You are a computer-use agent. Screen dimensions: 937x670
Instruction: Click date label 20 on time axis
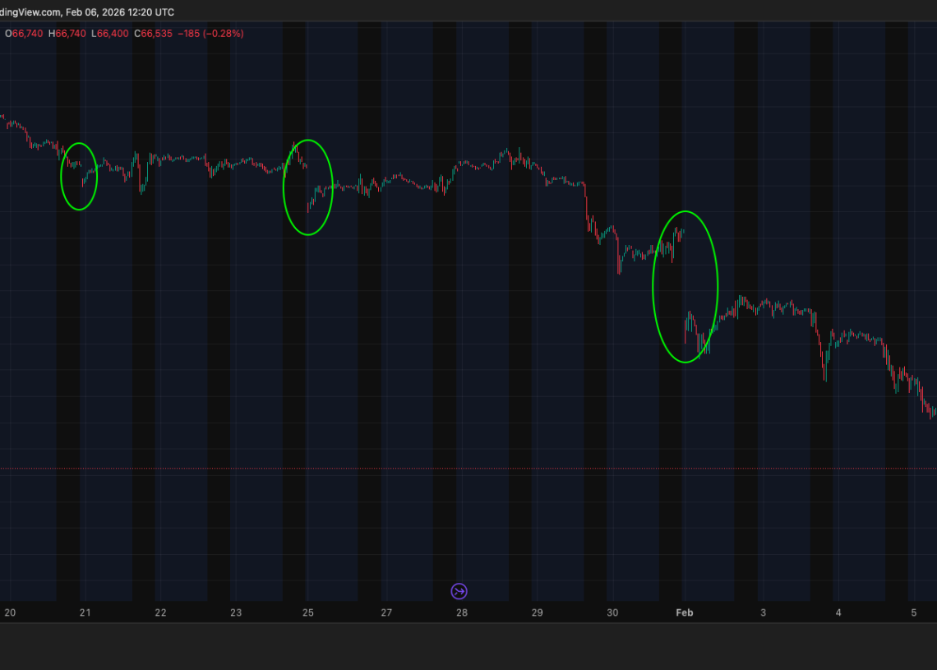[x=10, y=612]
